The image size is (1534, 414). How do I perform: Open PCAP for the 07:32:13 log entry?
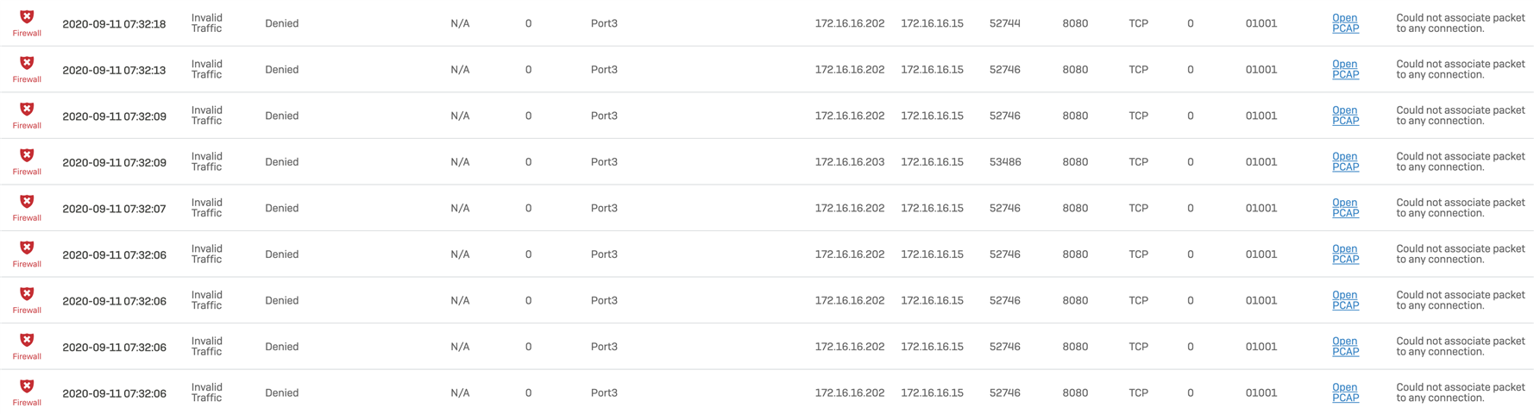point(1345,69)
